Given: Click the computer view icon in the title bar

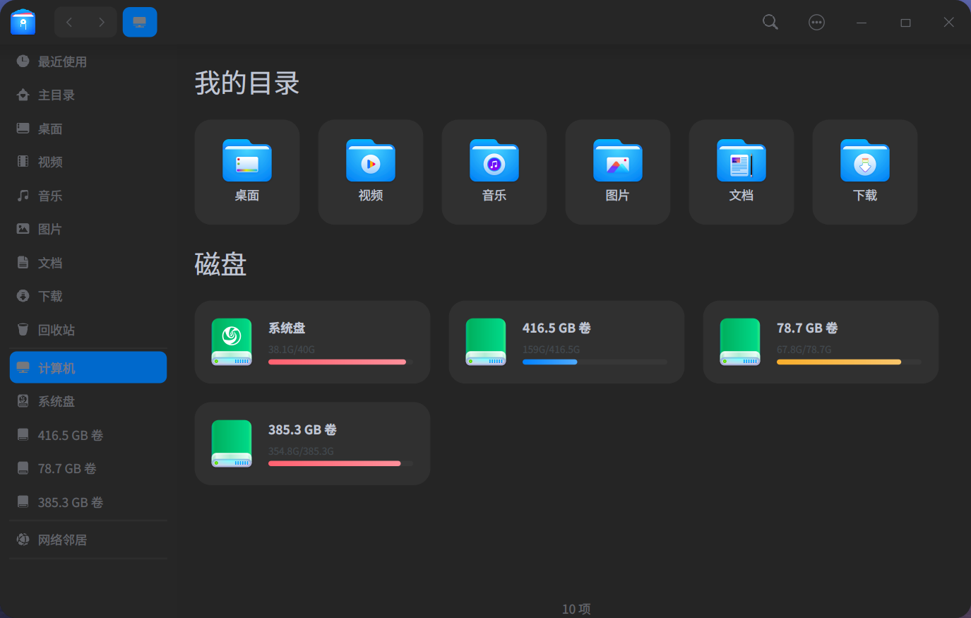Looking at the screenshot, I should click(x=139, y=22).
